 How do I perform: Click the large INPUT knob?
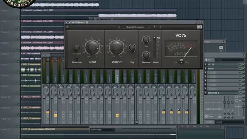(92, 47)
